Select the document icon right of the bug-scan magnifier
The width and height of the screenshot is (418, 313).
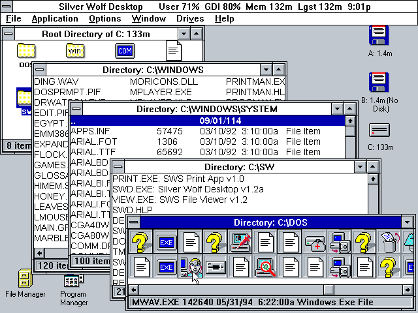click(x=290, y=267)
